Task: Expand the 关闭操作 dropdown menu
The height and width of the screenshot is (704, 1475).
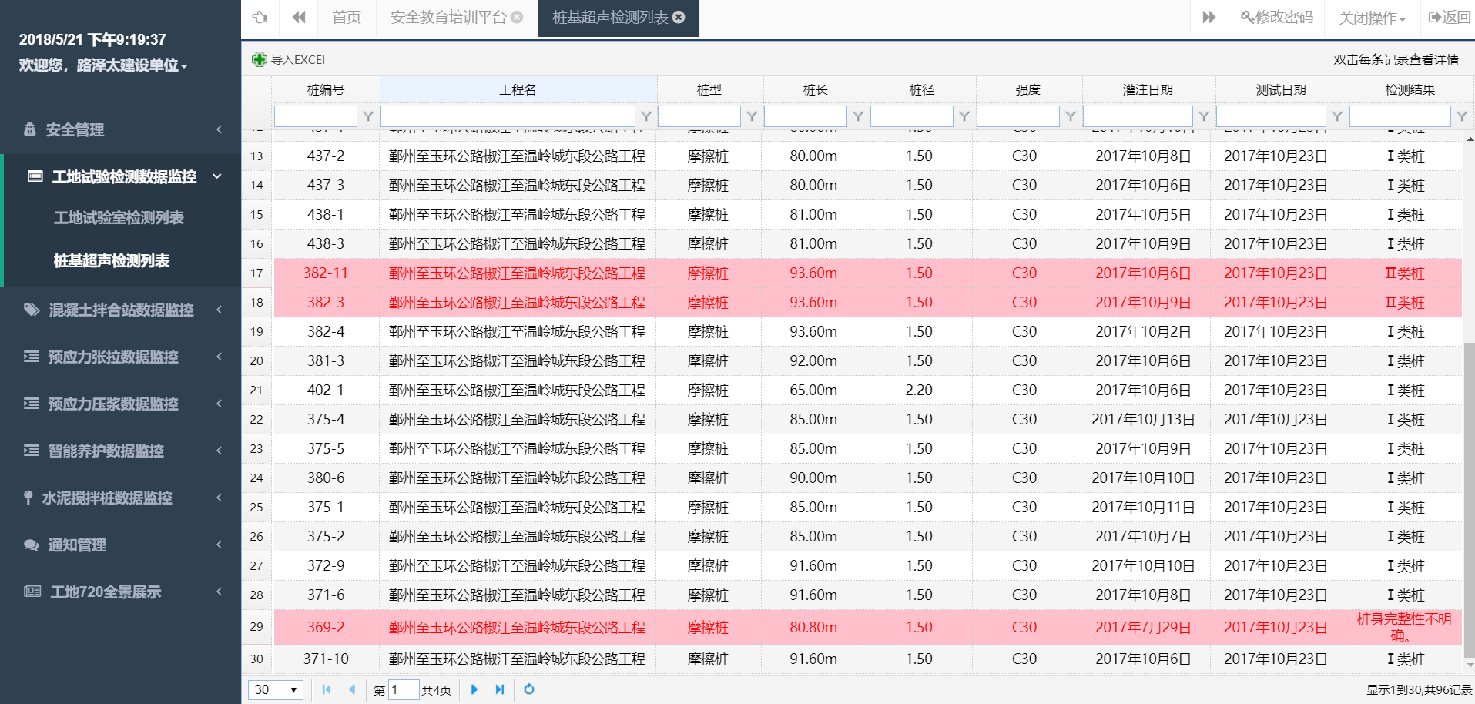Action: click(1372, 18)
